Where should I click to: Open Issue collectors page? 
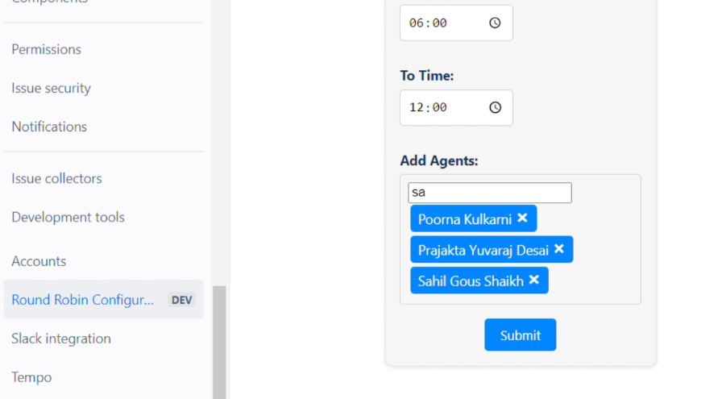coord(56,178)
